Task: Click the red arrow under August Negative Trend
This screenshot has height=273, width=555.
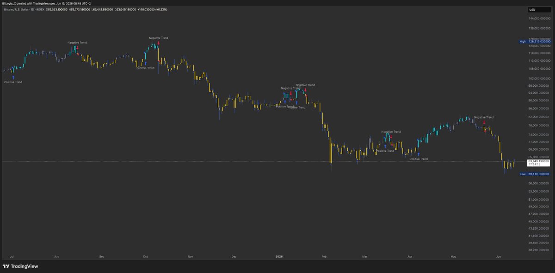Action: (x=77, y=47)
